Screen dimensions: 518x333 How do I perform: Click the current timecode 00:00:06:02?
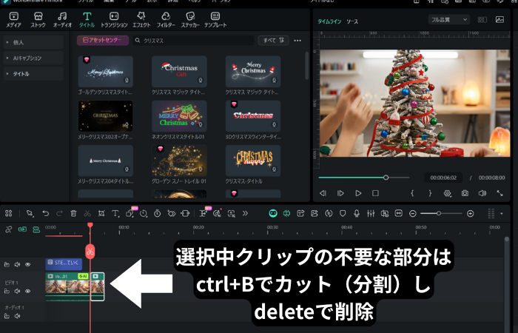coord(443,178)
